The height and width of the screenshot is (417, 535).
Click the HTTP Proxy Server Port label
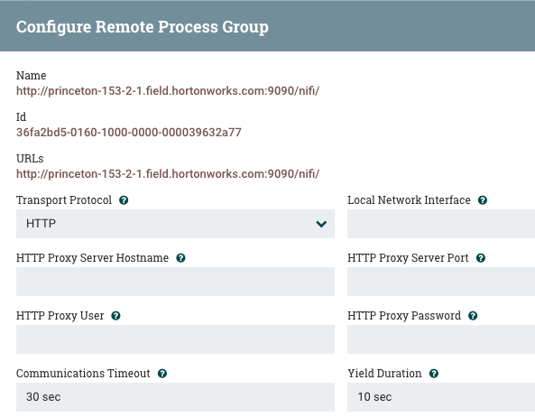[x=408, y=258]
